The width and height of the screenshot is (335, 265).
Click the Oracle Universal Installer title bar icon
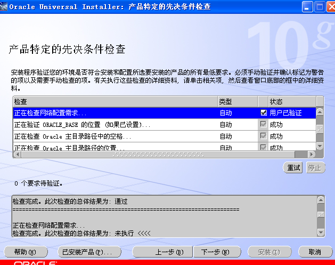4,6
